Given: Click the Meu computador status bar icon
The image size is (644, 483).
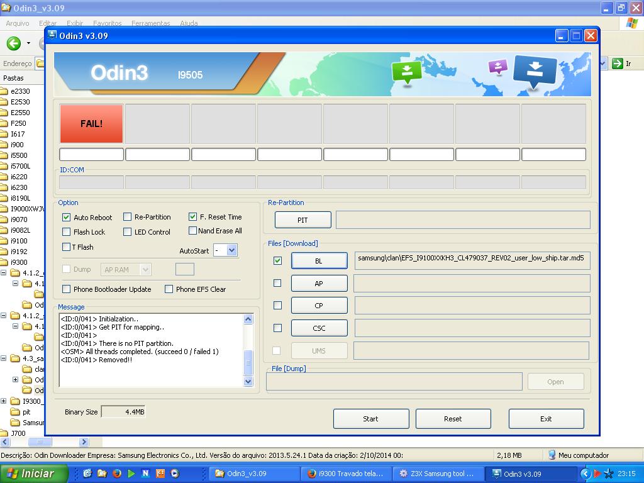Looking at the screenshot, I should click(x=552, y=455).
